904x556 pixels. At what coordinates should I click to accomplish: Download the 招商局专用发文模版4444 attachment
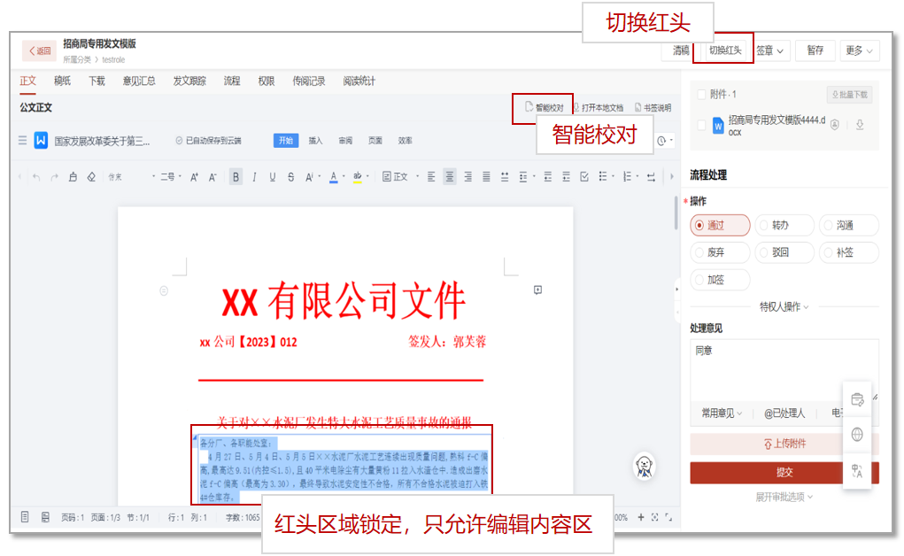[x=860, y=125]
